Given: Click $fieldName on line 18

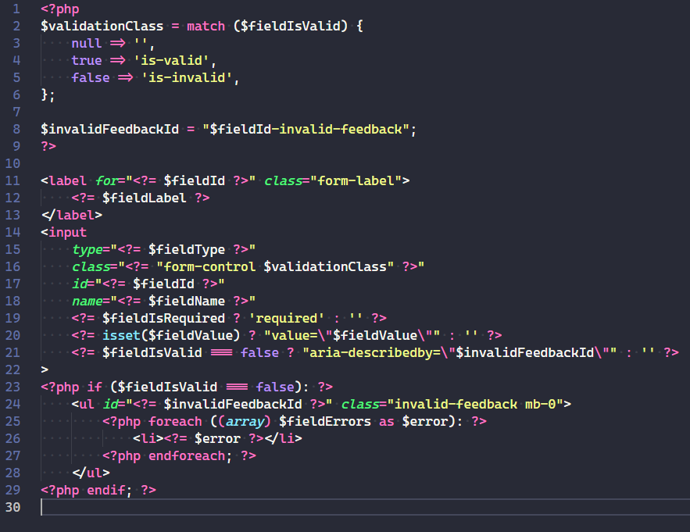Looking at the screenshot, I should (x=187, y=301).
